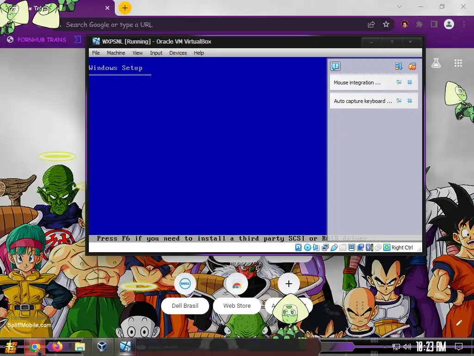Click the VirtualBox title bar app icon
474x356 pixels.
click(x=96, y=41)
